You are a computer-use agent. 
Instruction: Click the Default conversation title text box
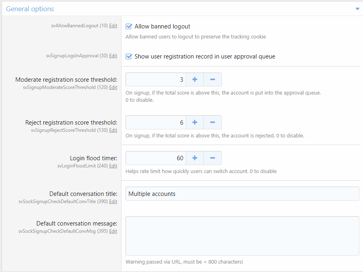[242, 194]
